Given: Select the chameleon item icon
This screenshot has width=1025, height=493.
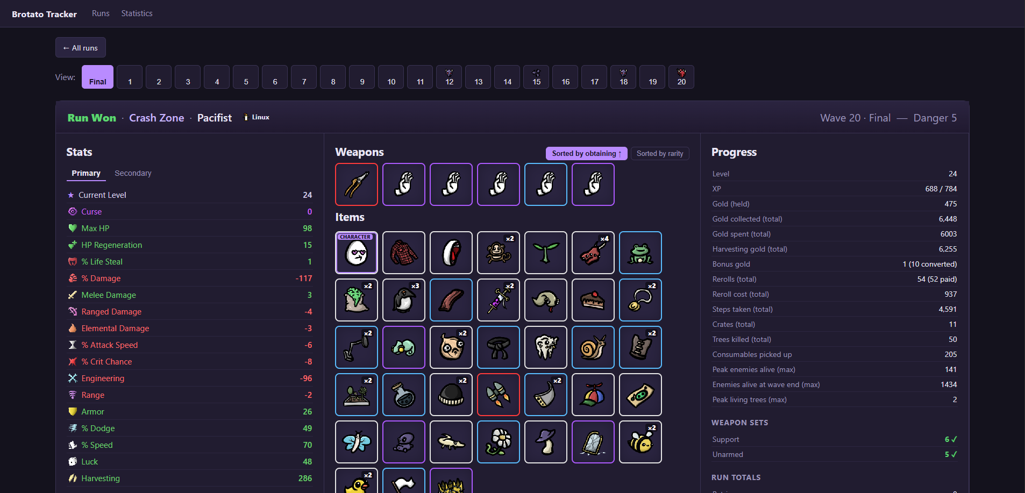Looking at the screenshot, I should point(404,347).
